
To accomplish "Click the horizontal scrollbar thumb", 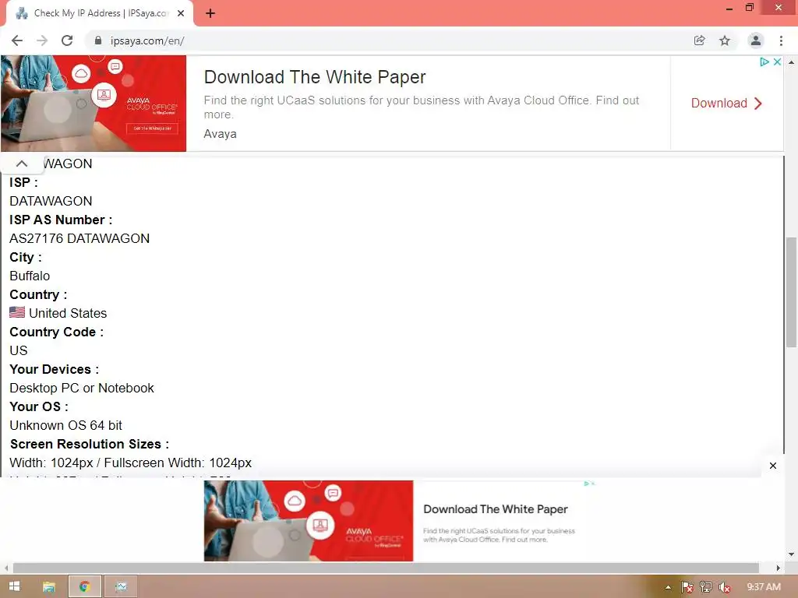I will tap(386, 568).
